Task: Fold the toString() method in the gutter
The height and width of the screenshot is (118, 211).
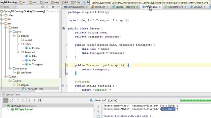Action: [x=67, y=86]
